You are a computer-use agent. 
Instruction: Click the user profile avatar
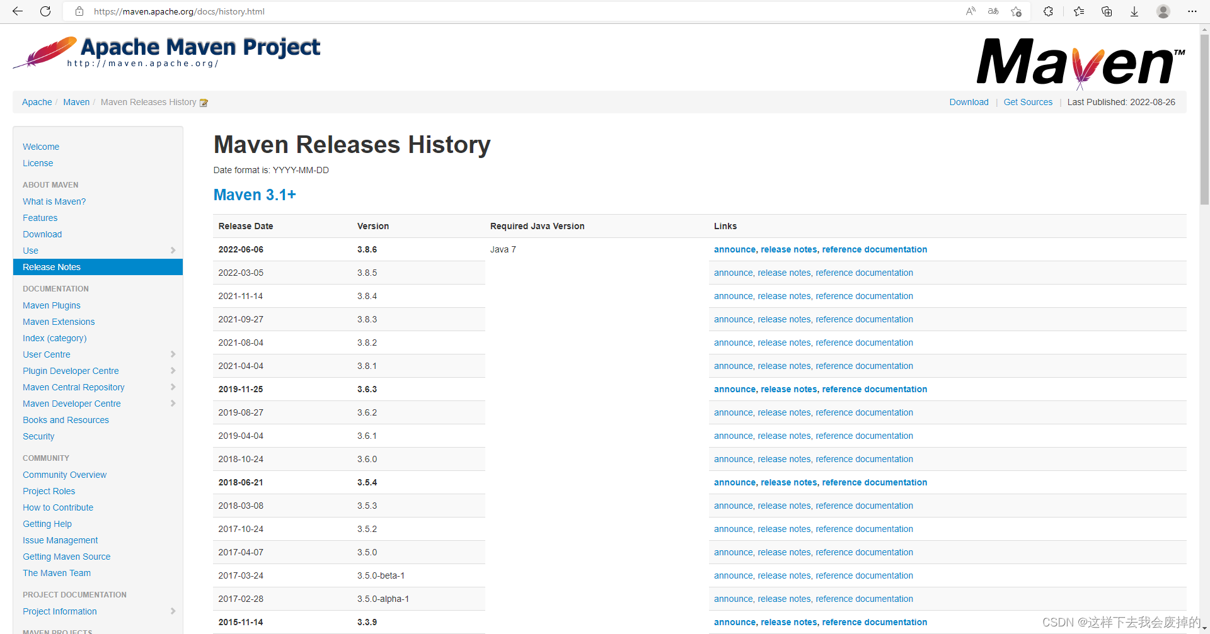[1163, 11]
